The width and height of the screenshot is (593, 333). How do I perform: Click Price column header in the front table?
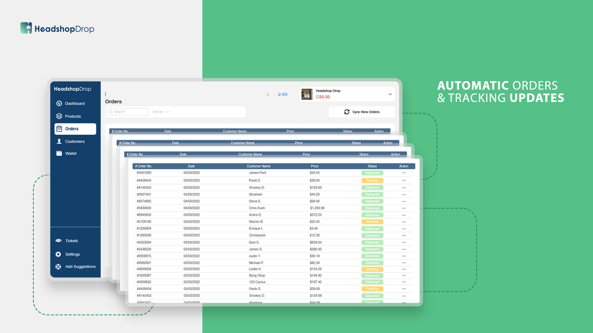click(315, 166)
